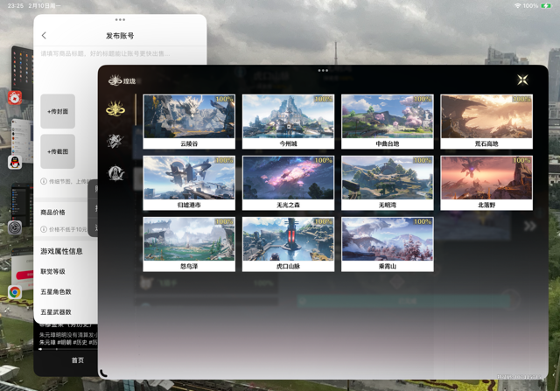Select the 五星角色数 row
The width and height of the screenshot is (560, 391).
tap(66, 292)
